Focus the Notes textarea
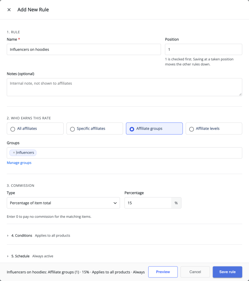The width and height of the screenshot is (249, 281). click(124, 87)
